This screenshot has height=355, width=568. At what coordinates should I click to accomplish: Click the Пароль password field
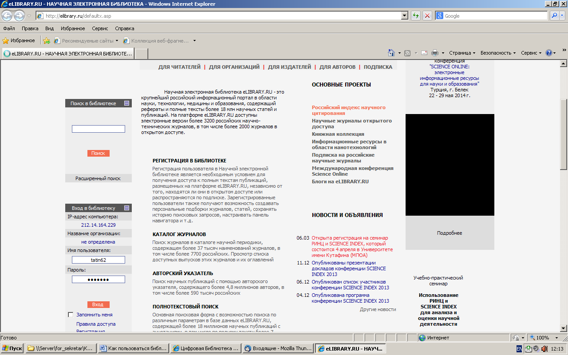99,280
